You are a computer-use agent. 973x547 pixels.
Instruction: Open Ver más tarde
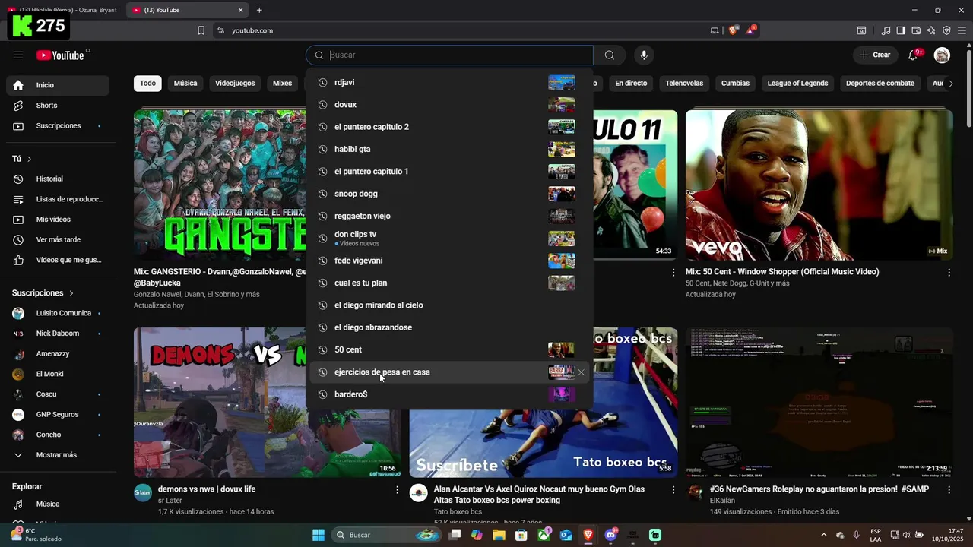[58, 239]
